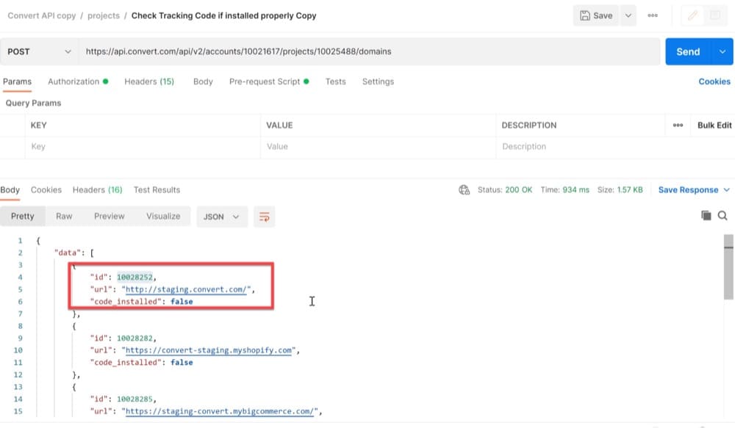
Task: Click the response body vertical scrollbar
Action: click(728, 267)
